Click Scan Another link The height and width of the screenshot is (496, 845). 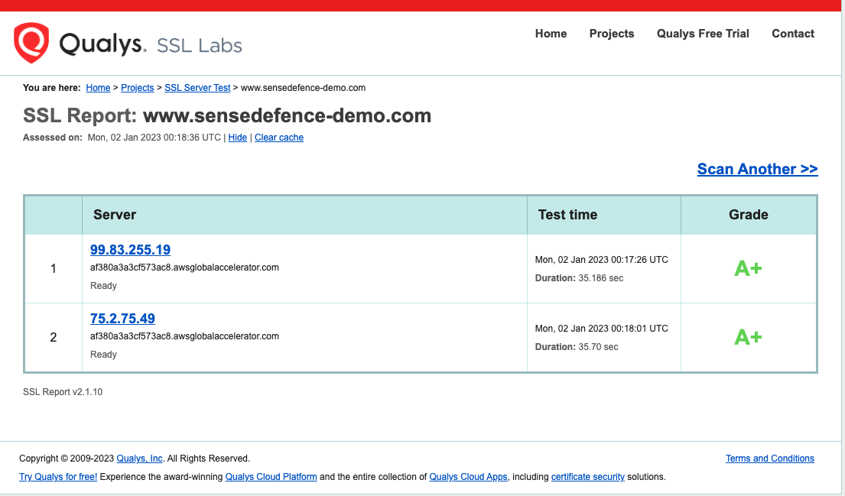point(757,169)
